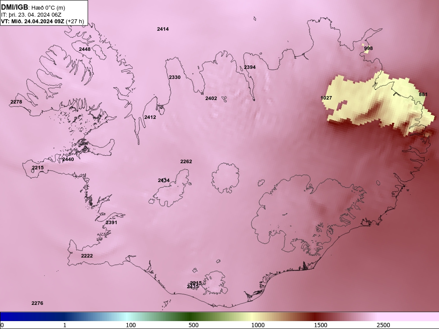The image size is (439, 329).
Task: Click the 2434 value on the glacier
Action: (164, 180)
